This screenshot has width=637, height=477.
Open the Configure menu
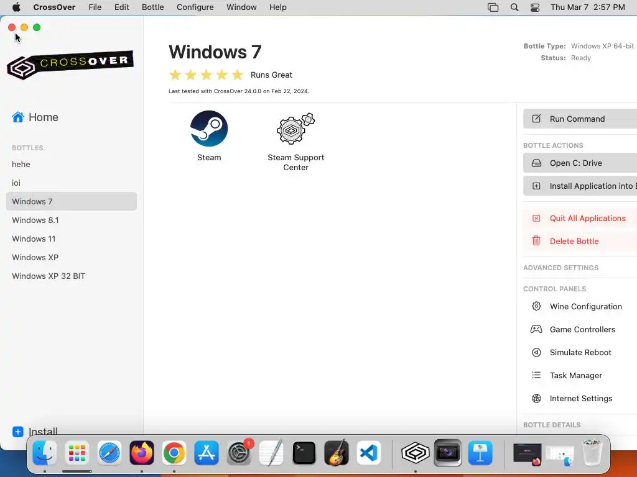coord(195,7)
